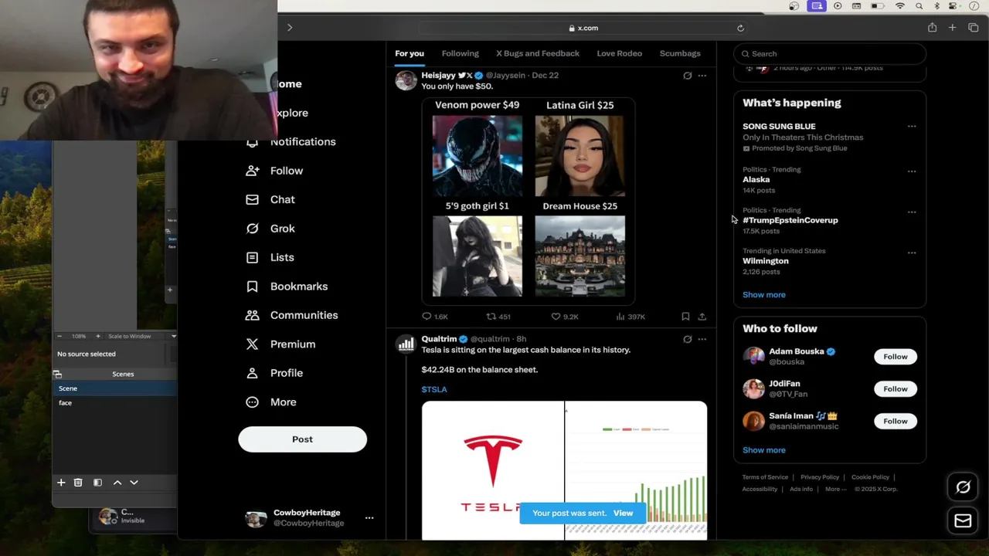
Task: Click the X search input field
Action: point(829,53)
